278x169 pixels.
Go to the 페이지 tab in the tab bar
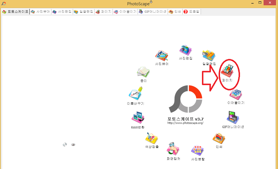coord(103,12)
